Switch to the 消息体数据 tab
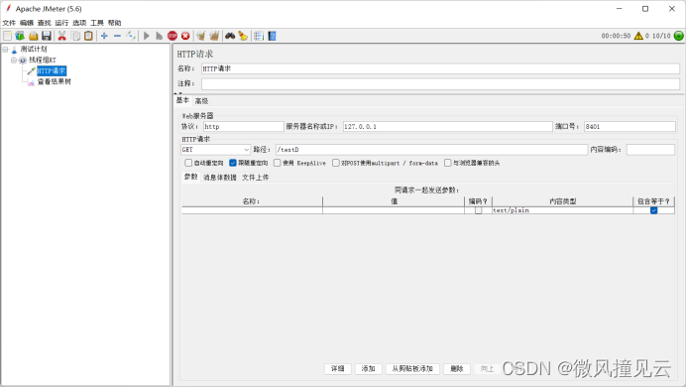The width and height of the screenshot is (686, 387). coord(220,178)
